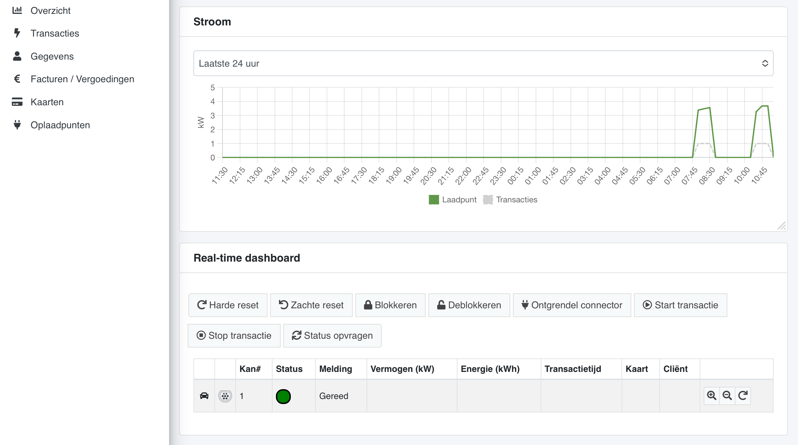Click the Status opvragen button

coord(332,335)
